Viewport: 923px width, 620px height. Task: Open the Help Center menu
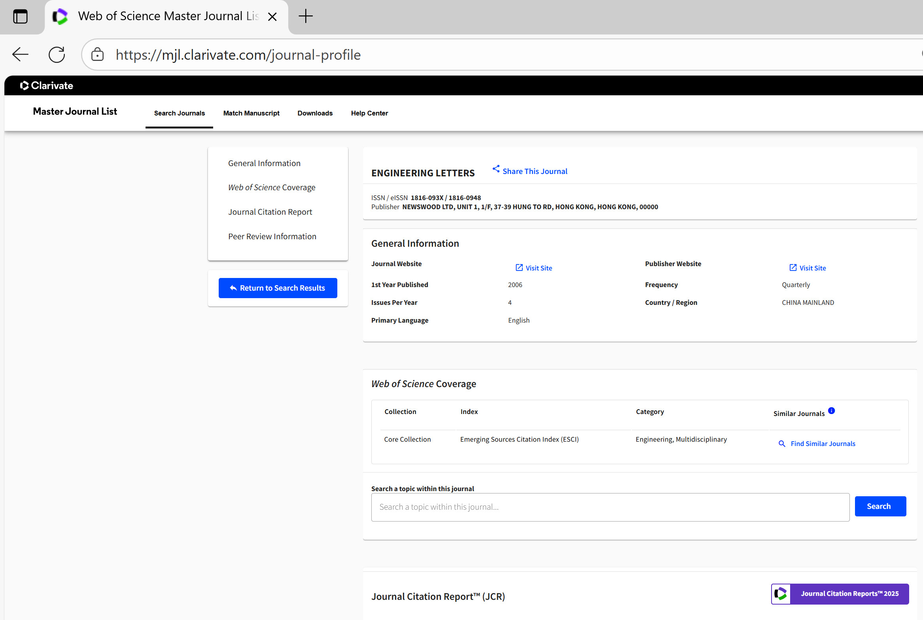[x=369, y=113]
